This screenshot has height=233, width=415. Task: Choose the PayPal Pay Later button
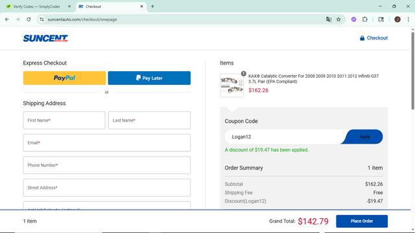pyautogui.click(x=149, y=78)
